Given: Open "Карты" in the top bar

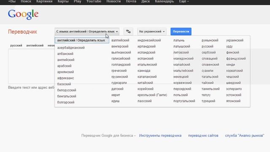Looking at the screenshot, I should click(63, 2).
